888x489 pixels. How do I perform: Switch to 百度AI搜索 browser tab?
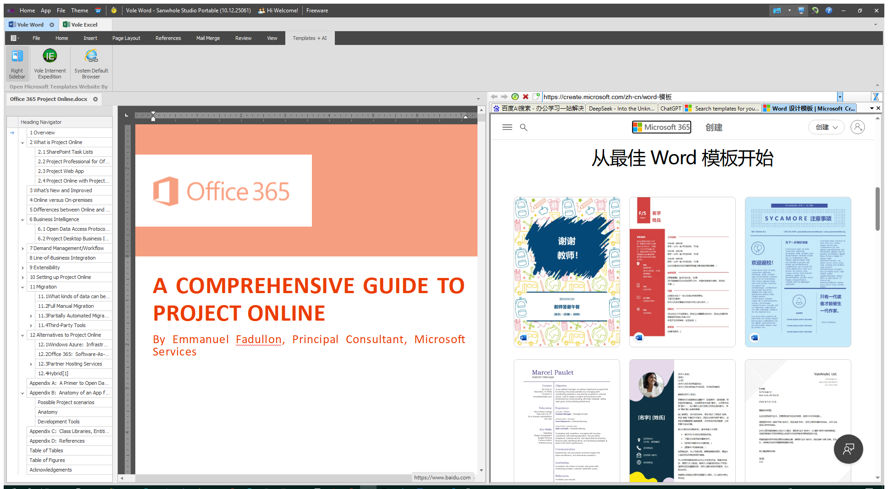[538, 108]
